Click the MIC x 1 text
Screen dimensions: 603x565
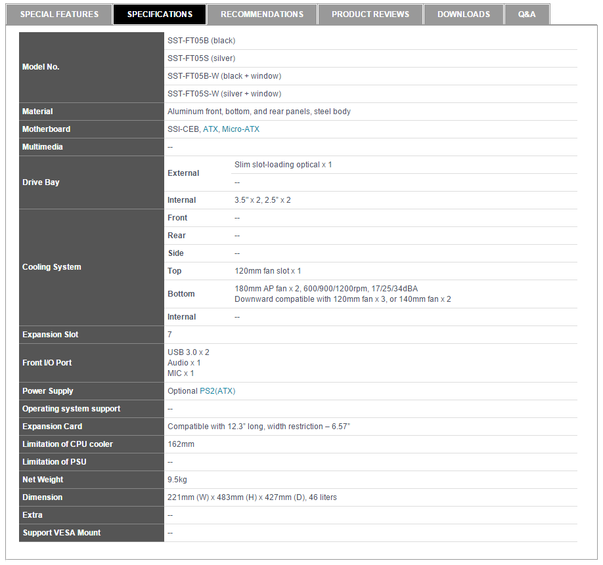tap(181, 373)
